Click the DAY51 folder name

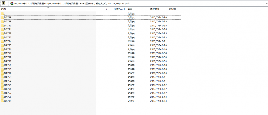(8, 29)
